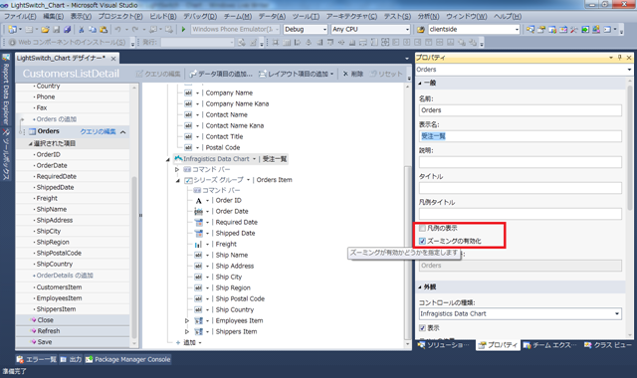This screenshot has height=378, width=637.
Task: Open the Package Manager Console tab
Action: (128, 360)
